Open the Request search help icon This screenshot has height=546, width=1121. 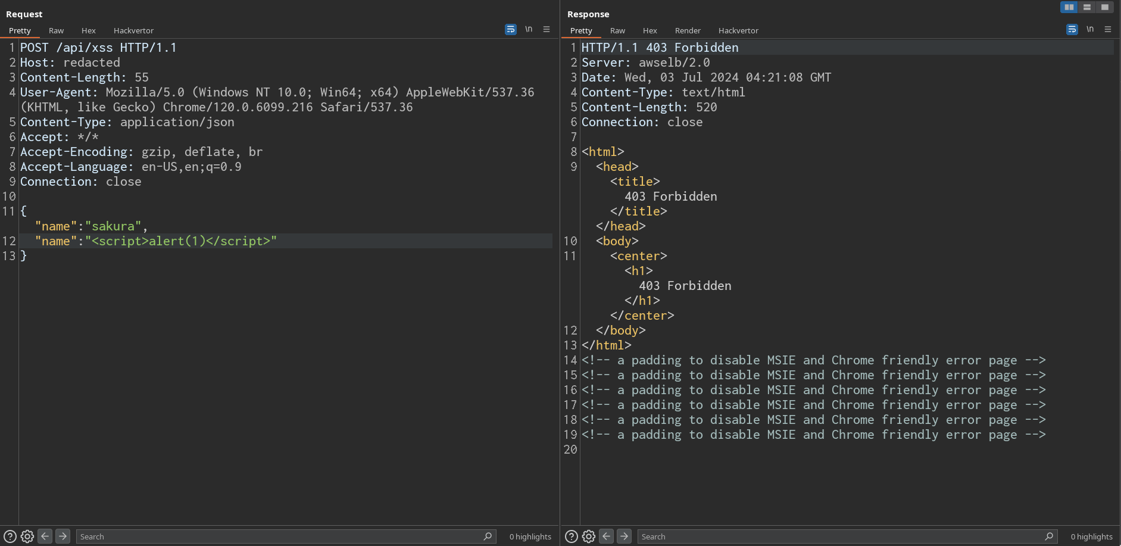coord(10,536)
